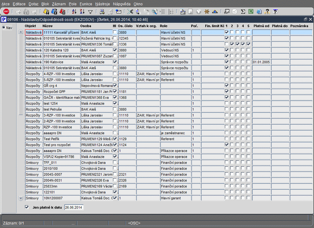Click the cancel query folder icon
314x228 pixels.
point(62,12)
